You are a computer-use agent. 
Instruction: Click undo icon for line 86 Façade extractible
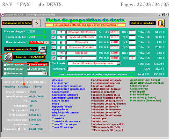click(54, 37)
